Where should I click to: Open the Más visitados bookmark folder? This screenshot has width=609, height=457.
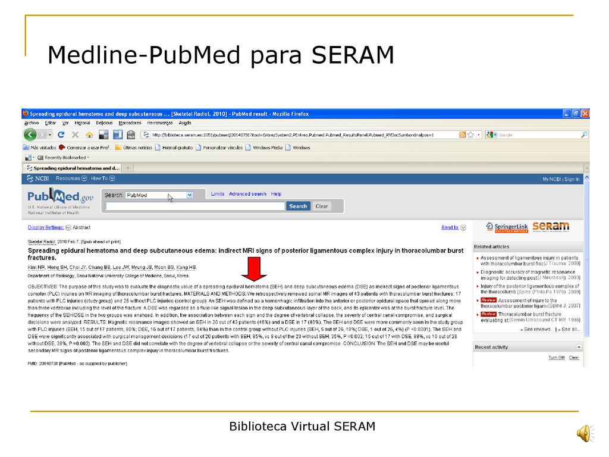tap(39, 148)
